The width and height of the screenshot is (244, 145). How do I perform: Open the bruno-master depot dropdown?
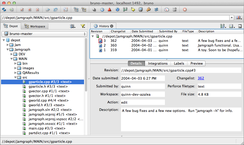[x=44, y=34]
